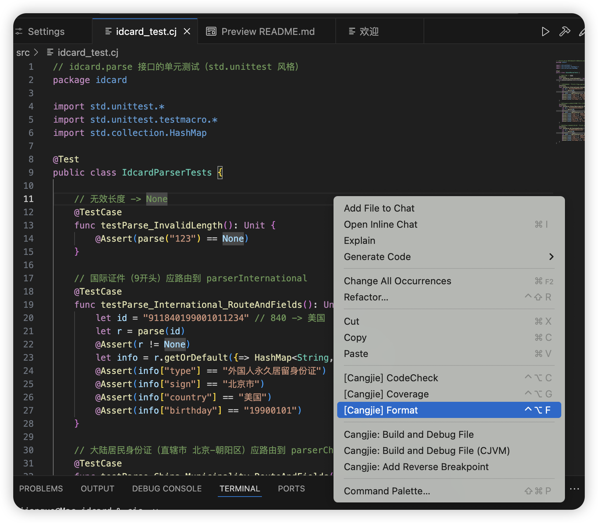The image size is (598, 523).
Task: Click the @TestCase annotation on line 18
Action: coord(98,292)
